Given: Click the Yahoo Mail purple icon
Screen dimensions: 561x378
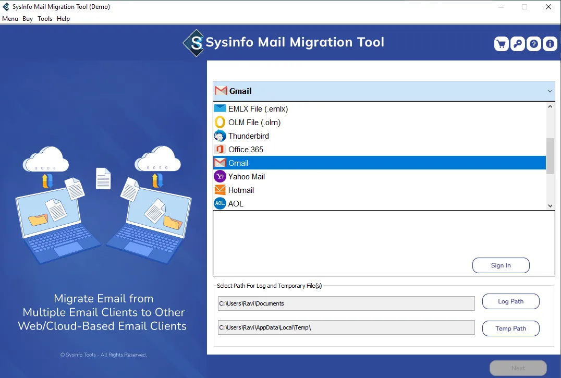Looking at the screenshot, I should click(x=220, y=176).
